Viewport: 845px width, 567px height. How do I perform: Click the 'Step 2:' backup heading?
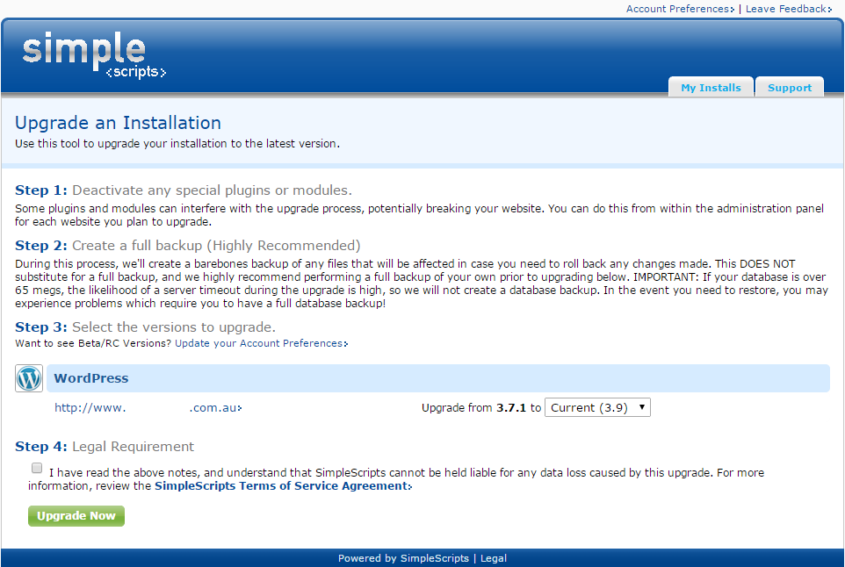point(188,246)
